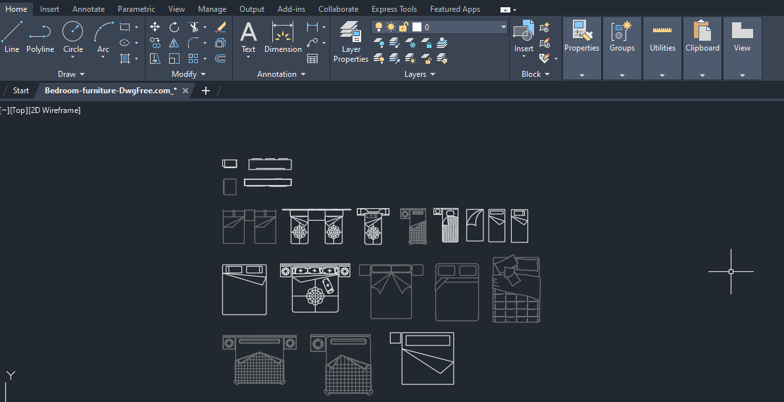
Task: Click the Hatch tool icon
Action: (x=125, y=58)
